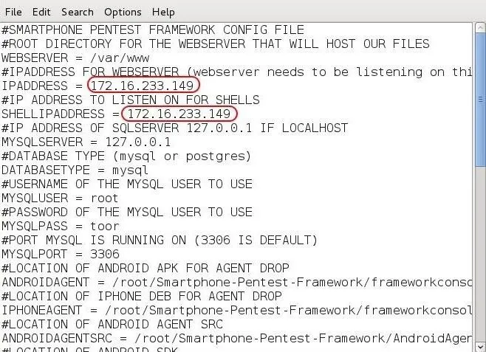Open the File menu
This screenshot has width=486, height=352.
13,12
